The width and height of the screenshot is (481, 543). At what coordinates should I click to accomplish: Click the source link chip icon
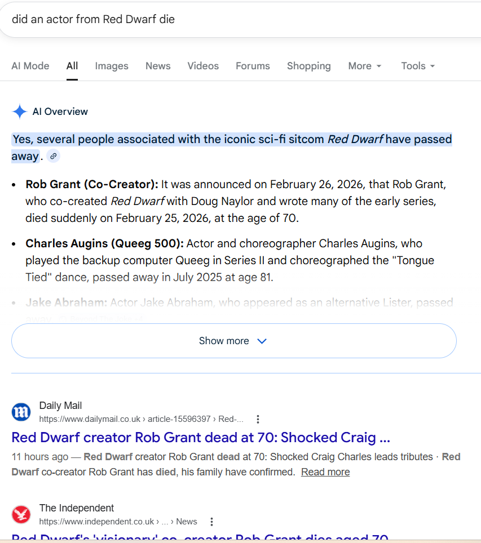point(53,157)
